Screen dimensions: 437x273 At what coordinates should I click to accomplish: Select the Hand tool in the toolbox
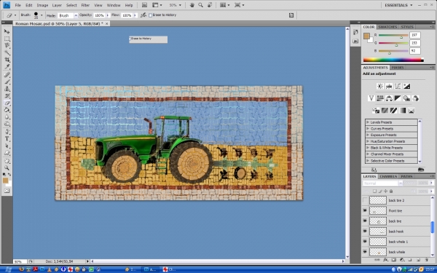pyautogui.click(x=7, y=161)
